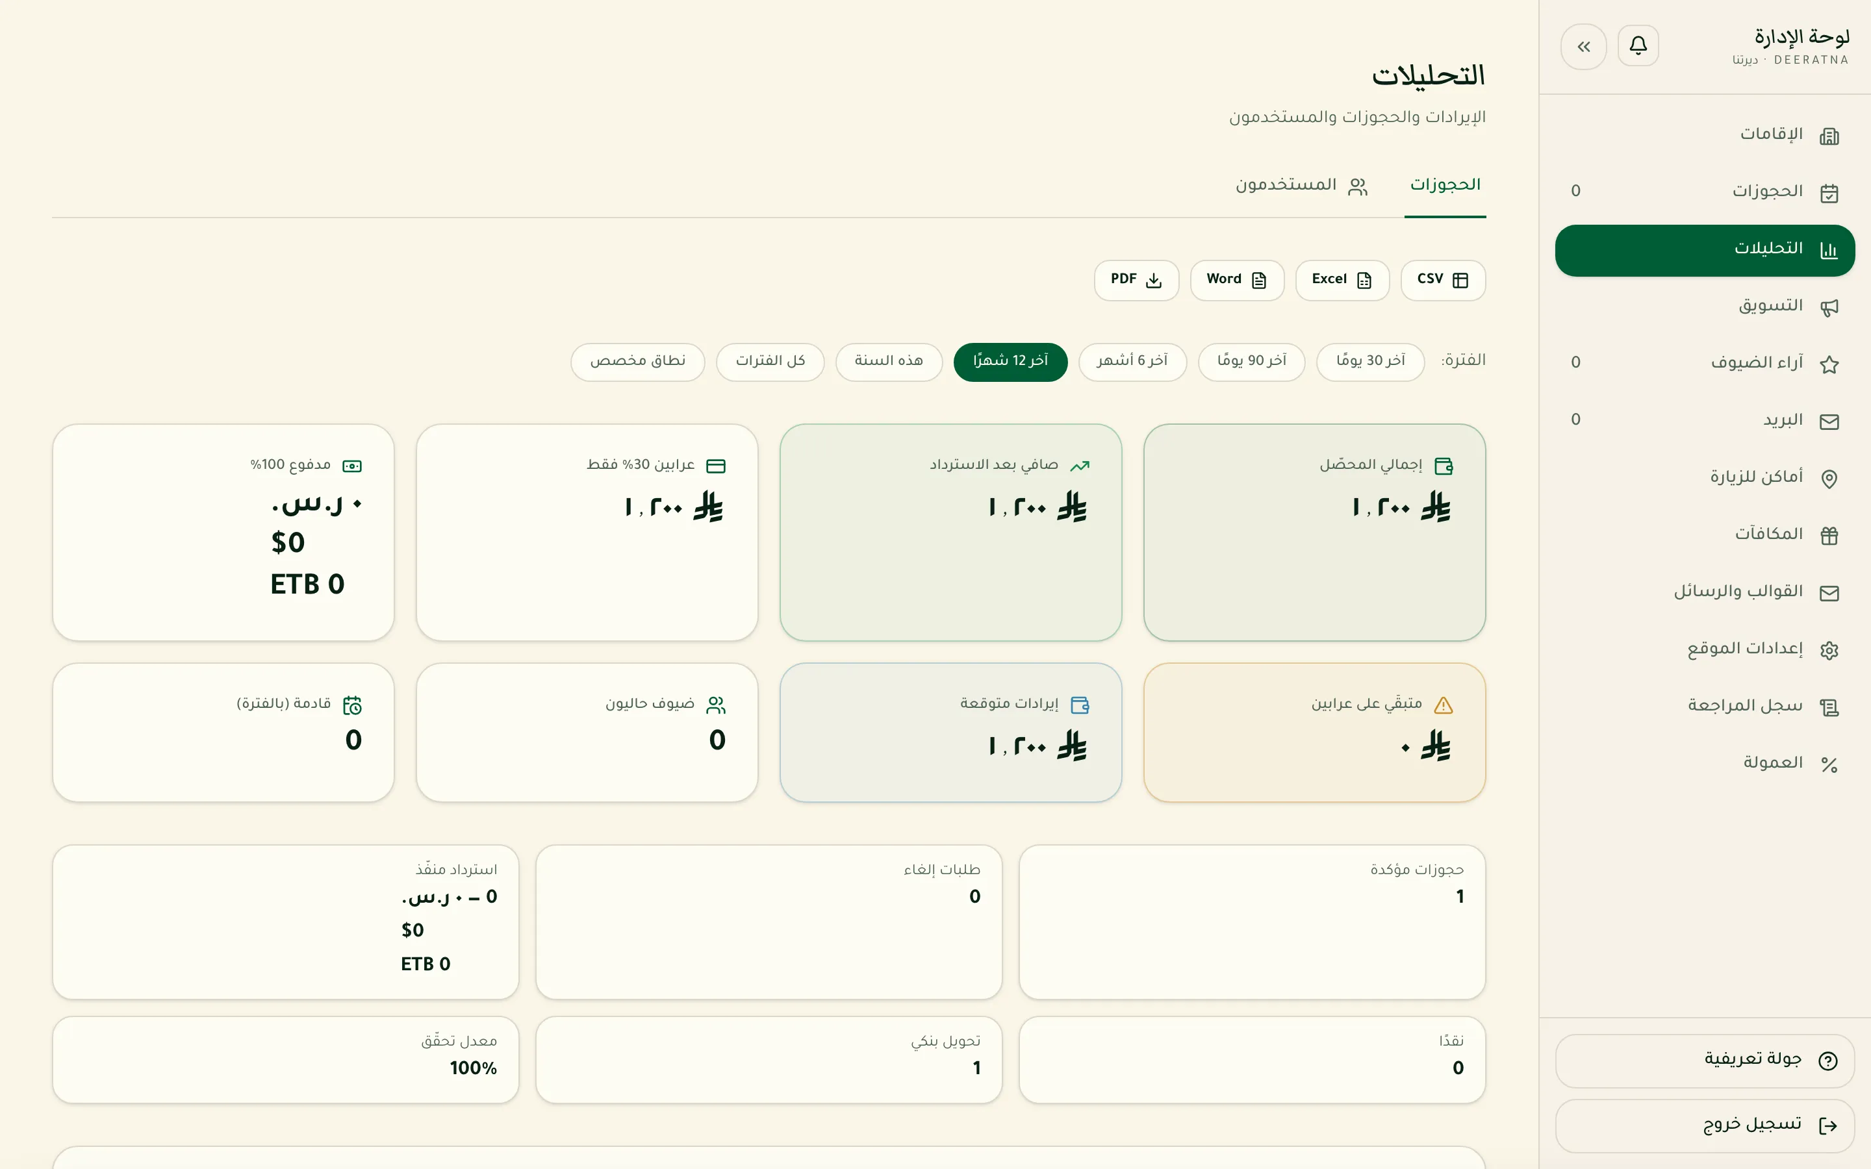Export report as CSV

click(x=1443, y=280)
